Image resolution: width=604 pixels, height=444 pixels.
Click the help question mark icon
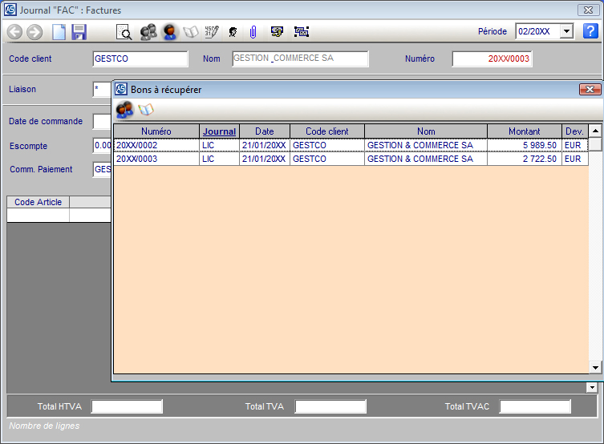tap(590, 31)
